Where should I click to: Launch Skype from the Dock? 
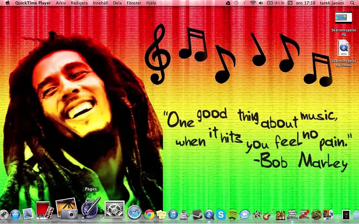click(x=221, y=215)
